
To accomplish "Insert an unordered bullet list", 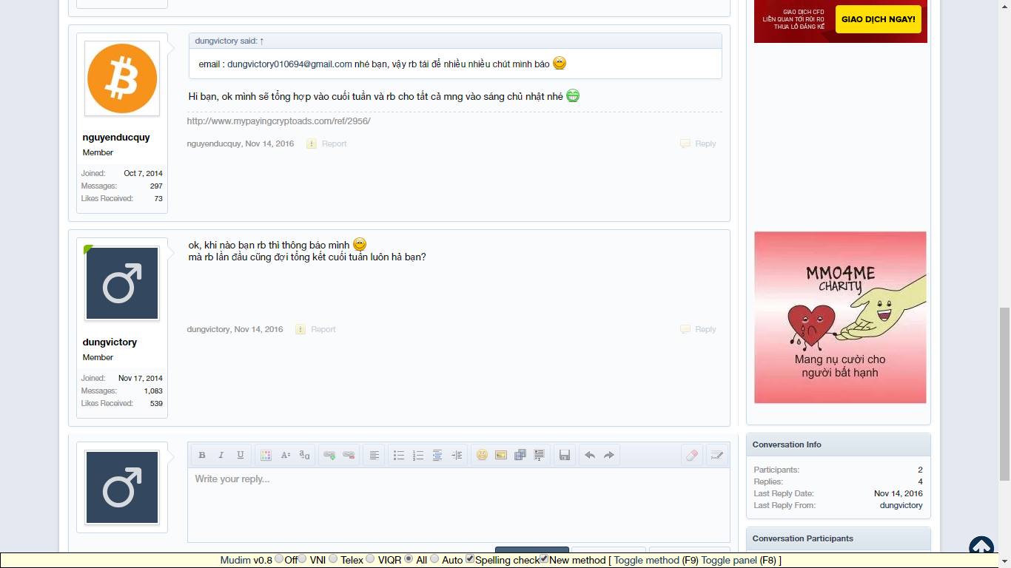I will pyautogui.click(x=398, y=455).
